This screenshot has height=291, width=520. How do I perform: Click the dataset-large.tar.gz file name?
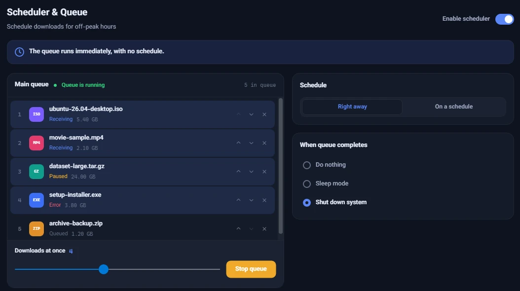(x=77, y=166)
